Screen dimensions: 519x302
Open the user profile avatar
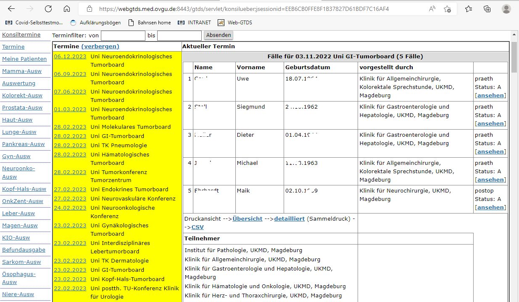(x=506, y=9)
